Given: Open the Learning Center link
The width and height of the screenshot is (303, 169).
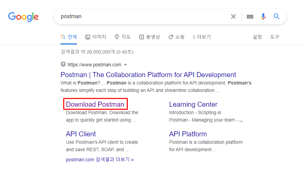Looking at the screenshot, I should [x=193, y=104].
